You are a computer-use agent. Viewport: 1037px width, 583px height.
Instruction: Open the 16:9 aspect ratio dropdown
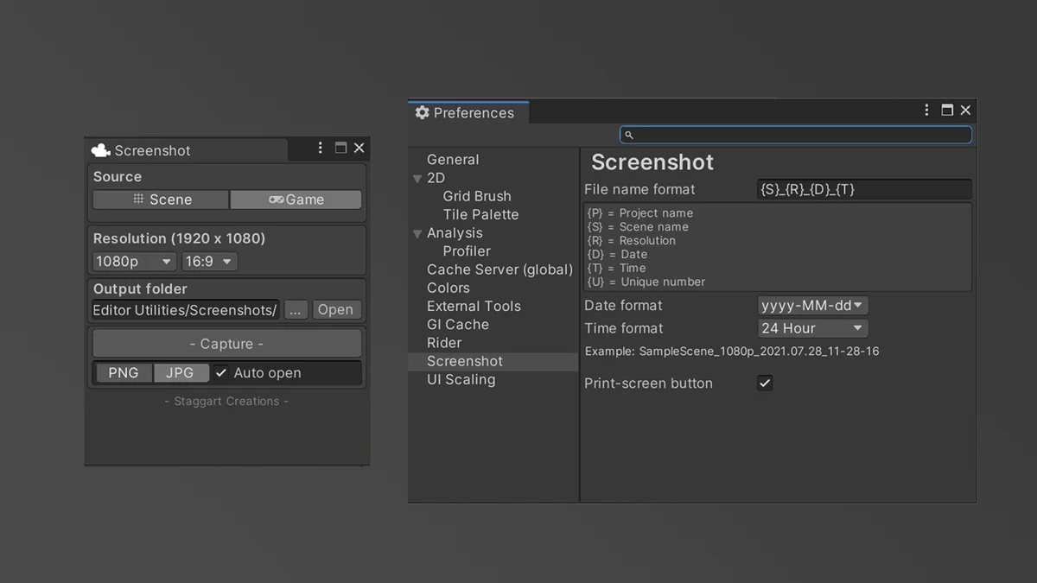[x=208, y=261]
